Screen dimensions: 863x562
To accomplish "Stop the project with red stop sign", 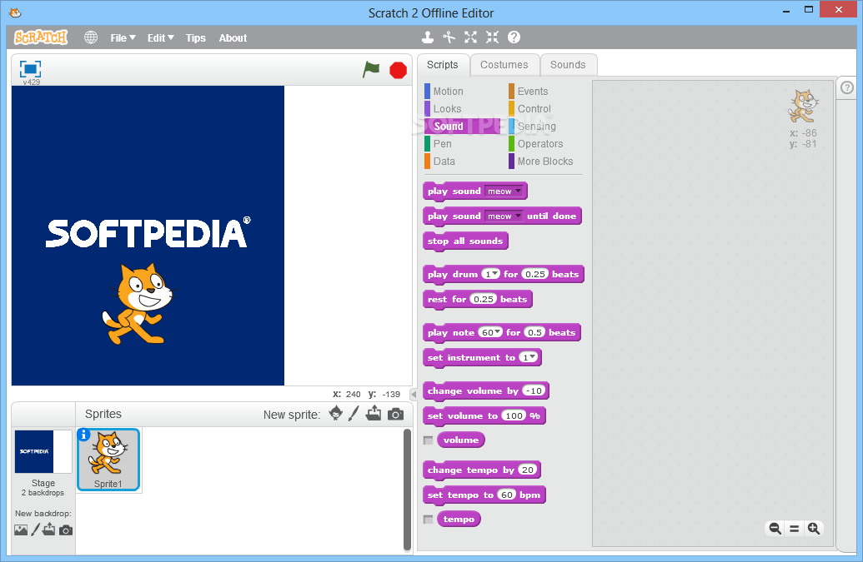I will 398,70.
